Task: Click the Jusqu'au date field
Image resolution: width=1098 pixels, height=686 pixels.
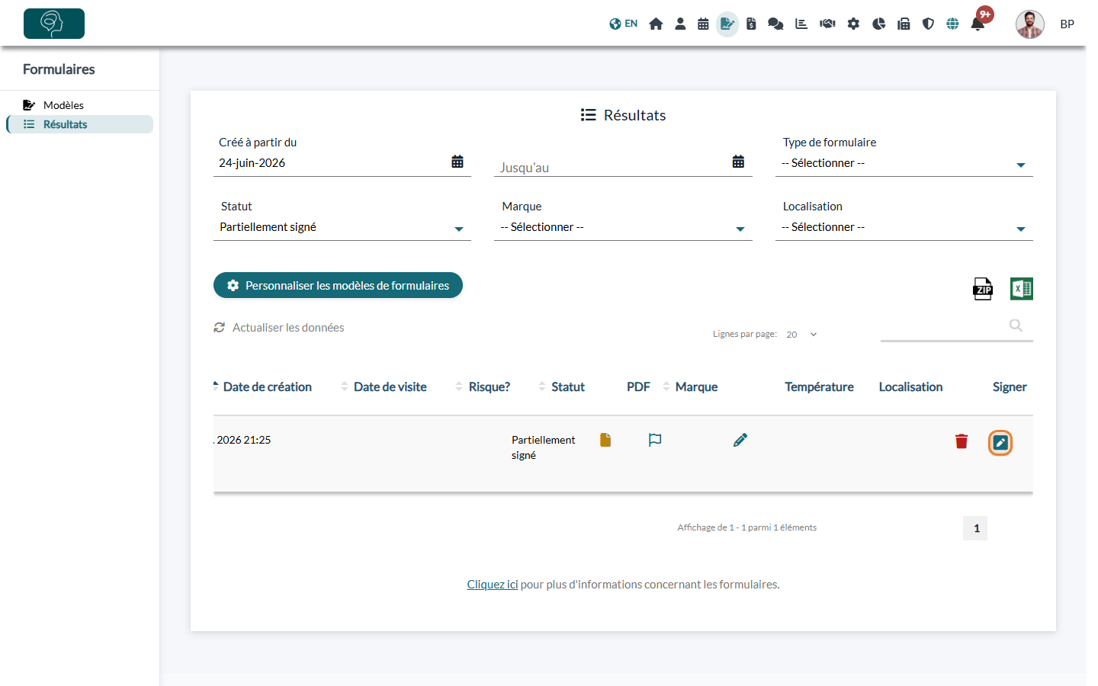Action: tap(623, 167)
